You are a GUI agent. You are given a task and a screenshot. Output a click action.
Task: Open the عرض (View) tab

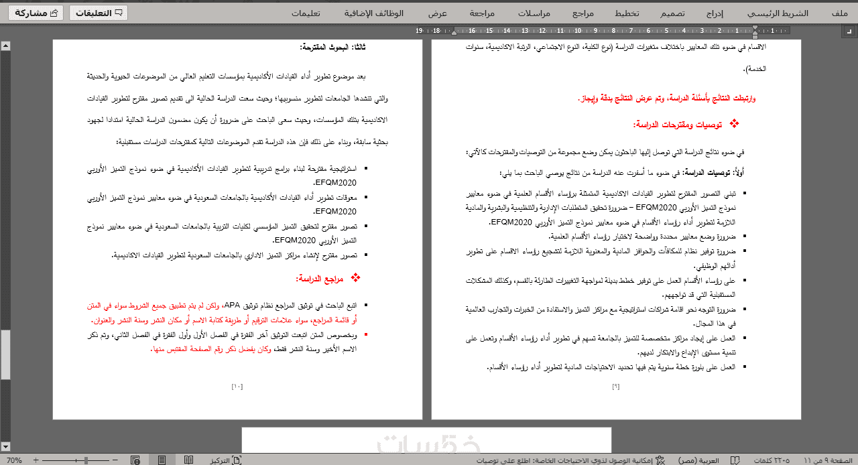tap(438, 13)
